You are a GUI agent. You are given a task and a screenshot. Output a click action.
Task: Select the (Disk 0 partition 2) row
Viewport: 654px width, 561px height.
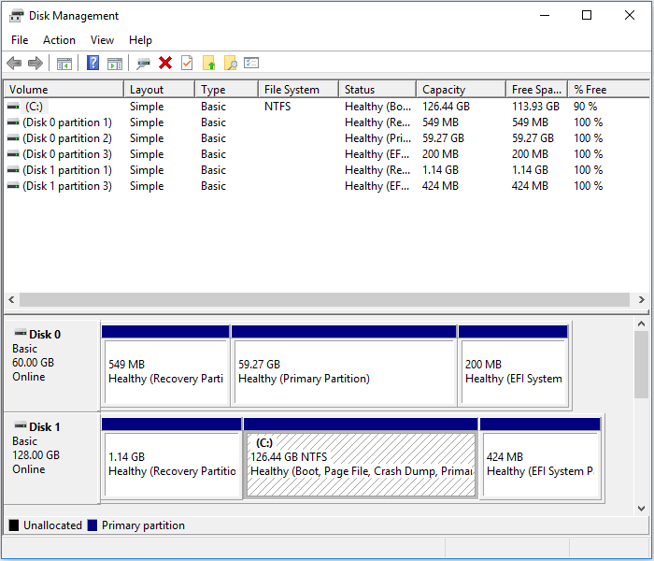pos(326,138)
